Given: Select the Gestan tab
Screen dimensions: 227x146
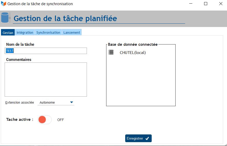Looking at the screenshot, I should pos(8,33).
